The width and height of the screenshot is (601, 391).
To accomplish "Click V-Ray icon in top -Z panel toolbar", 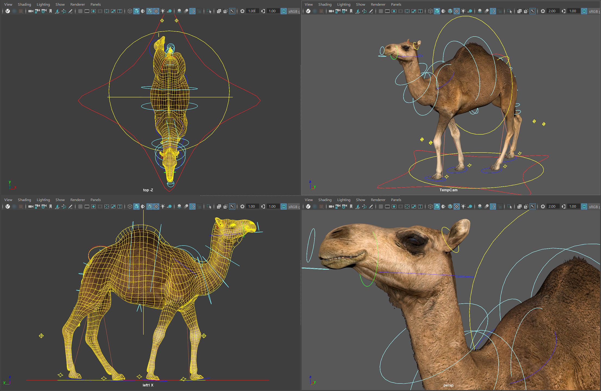I will tap(8, 11).
